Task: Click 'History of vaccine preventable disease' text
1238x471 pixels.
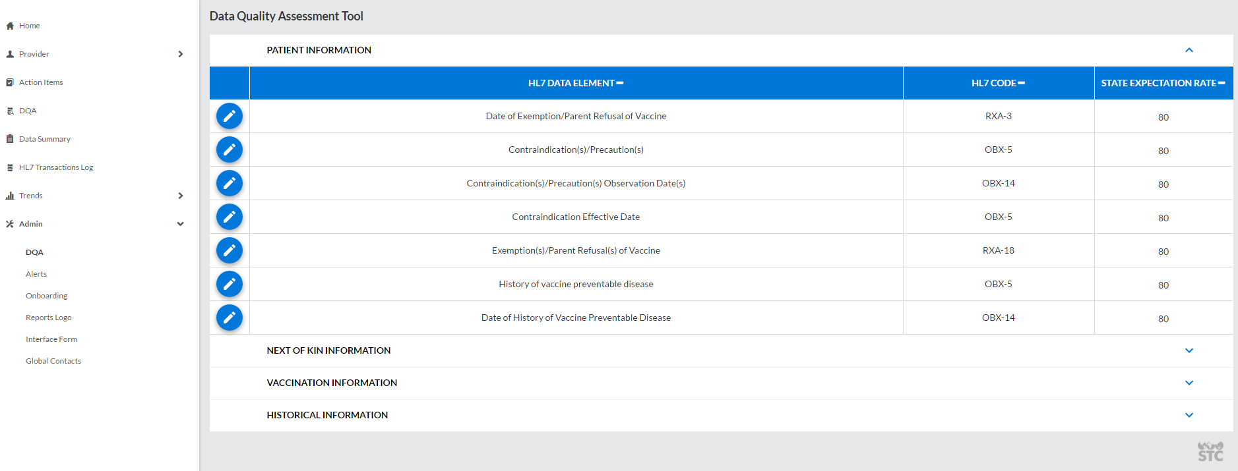Action: point(576,284)
